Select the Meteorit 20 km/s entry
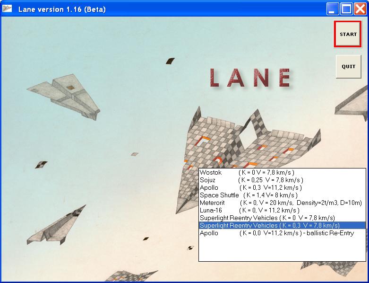Screen dimensions: 369x283 pyautogui.click(x=281, y=203)
